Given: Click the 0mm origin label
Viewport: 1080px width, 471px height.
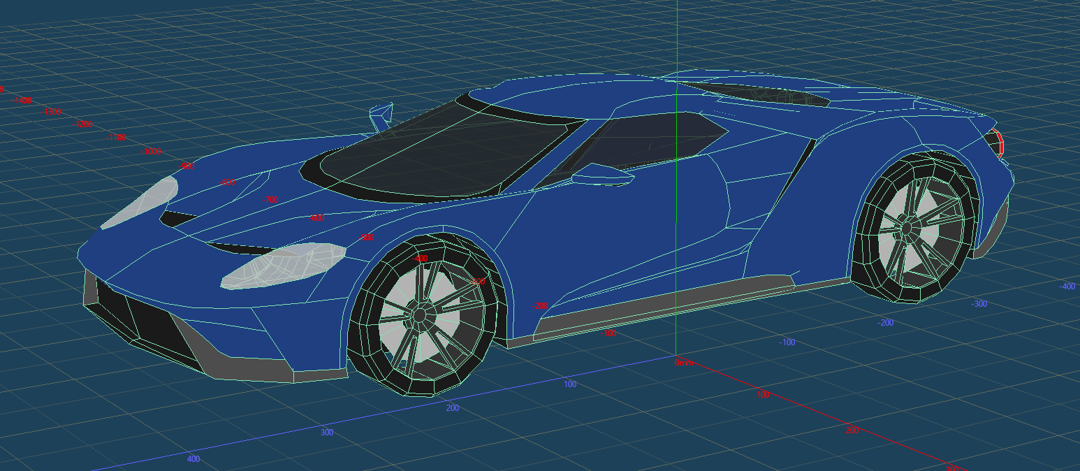Looking at the screenshot, I should tap(683, 363).
